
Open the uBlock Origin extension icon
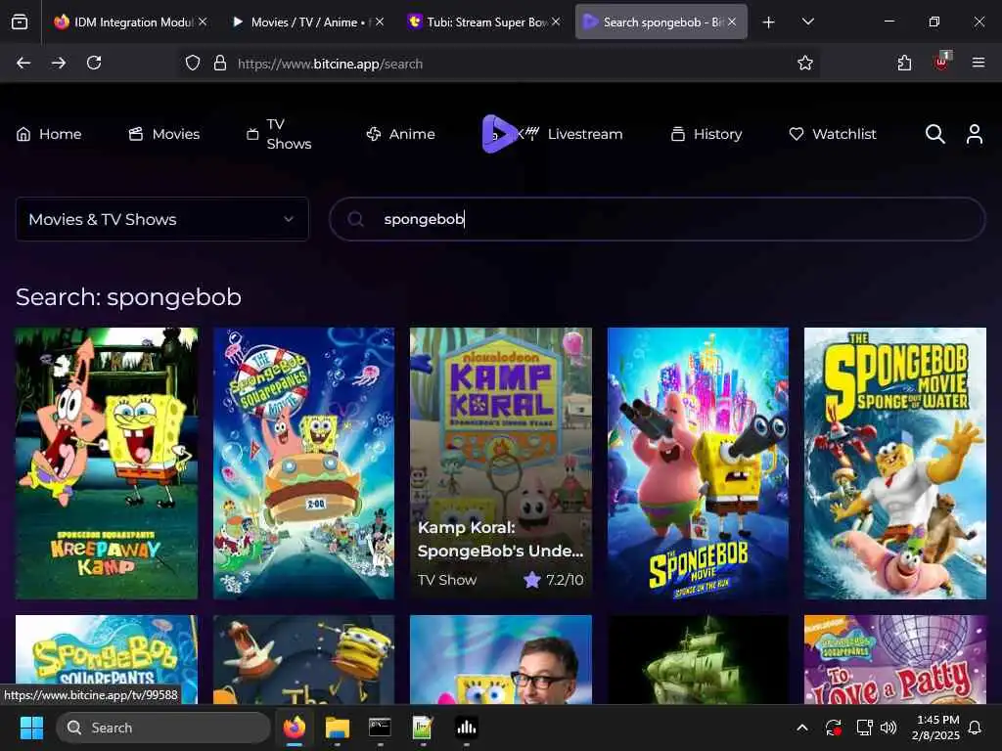point(942,62)
